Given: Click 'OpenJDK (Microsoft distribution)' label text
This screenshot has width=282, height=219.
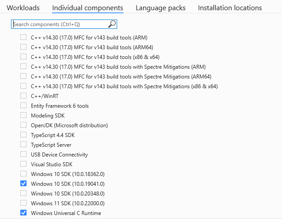Looking at the screenshot, I should click(69, 125).
